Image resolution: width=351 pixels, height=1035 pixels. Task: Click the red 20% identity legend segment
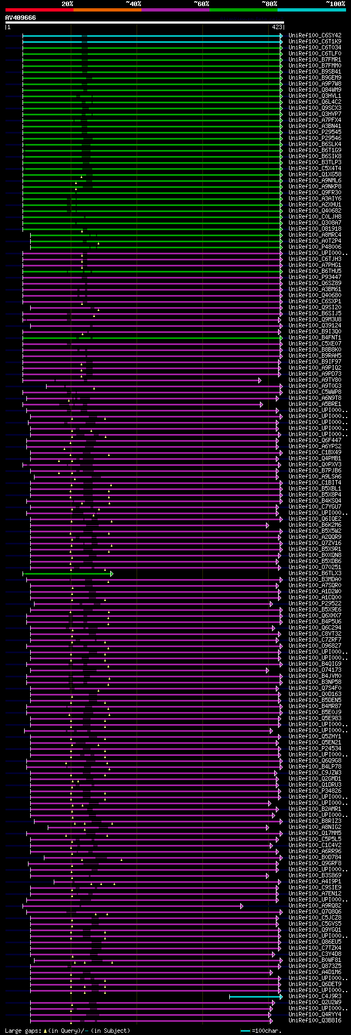tap(39, 10)
